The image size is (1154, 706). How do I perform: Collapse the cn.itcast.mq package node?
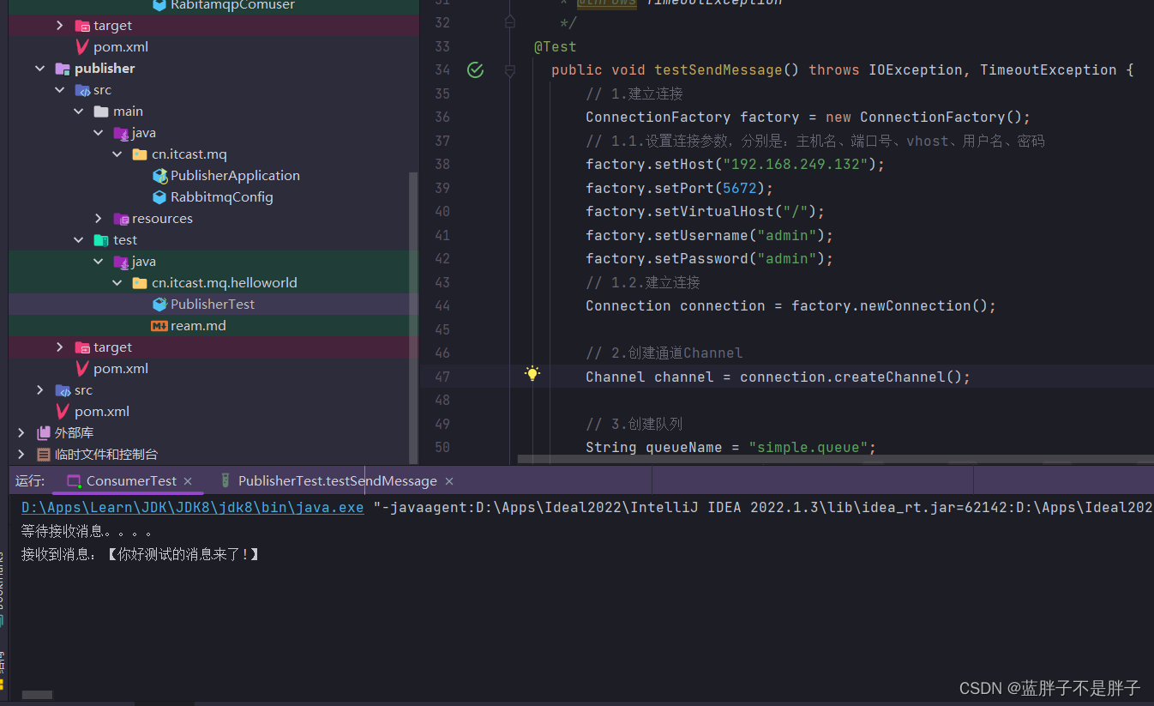117,154
